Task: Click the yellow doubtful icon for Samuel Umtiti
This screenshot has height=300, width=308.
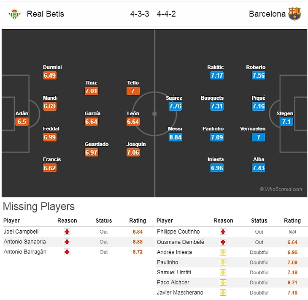Action: (223, 273)
